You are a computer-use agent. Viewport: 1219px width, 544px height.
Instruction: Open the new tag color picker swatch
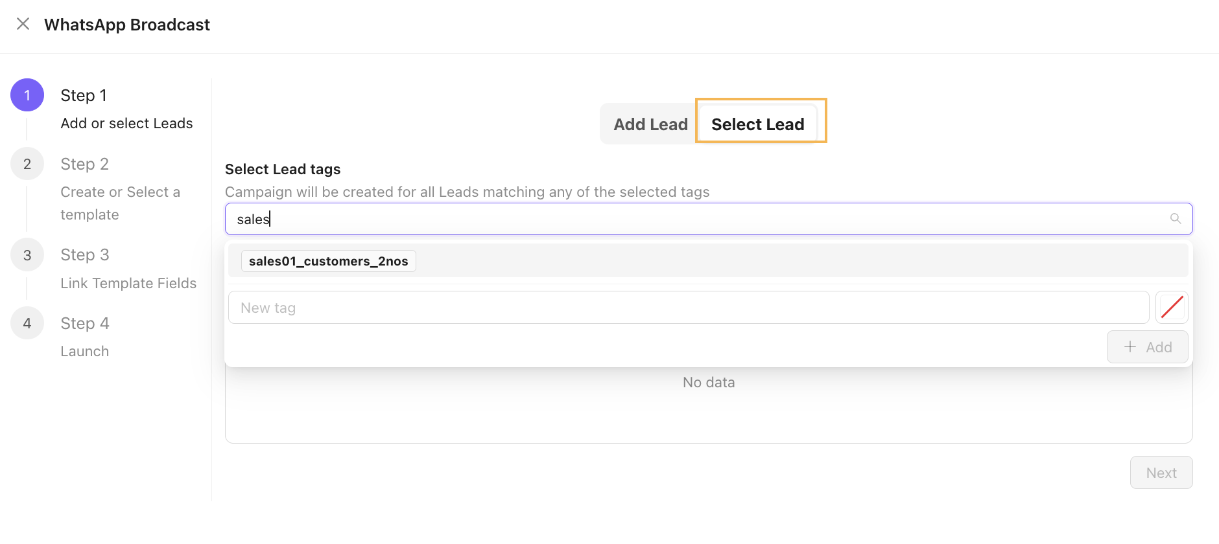click(1172, 307)
